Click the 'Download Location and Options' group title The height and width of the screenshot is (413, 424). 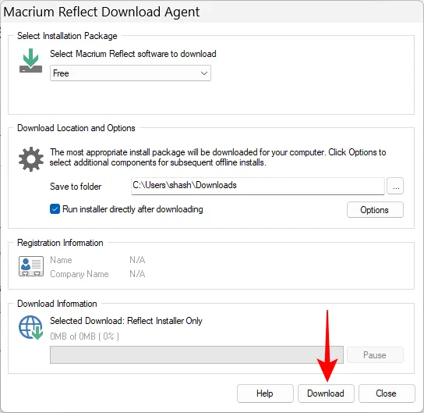[x=76, y=128]
